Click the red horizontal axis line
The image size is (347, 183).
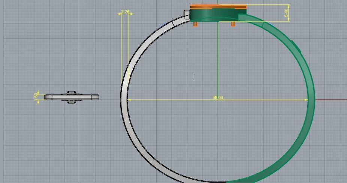click(x=331, y=100)
